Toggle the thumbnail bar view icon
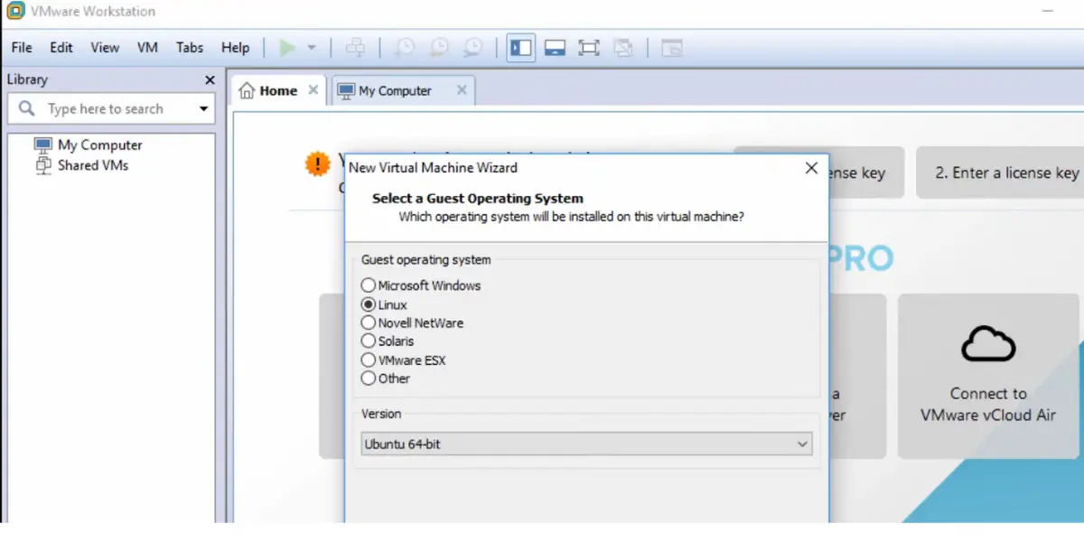 (555, 48)
